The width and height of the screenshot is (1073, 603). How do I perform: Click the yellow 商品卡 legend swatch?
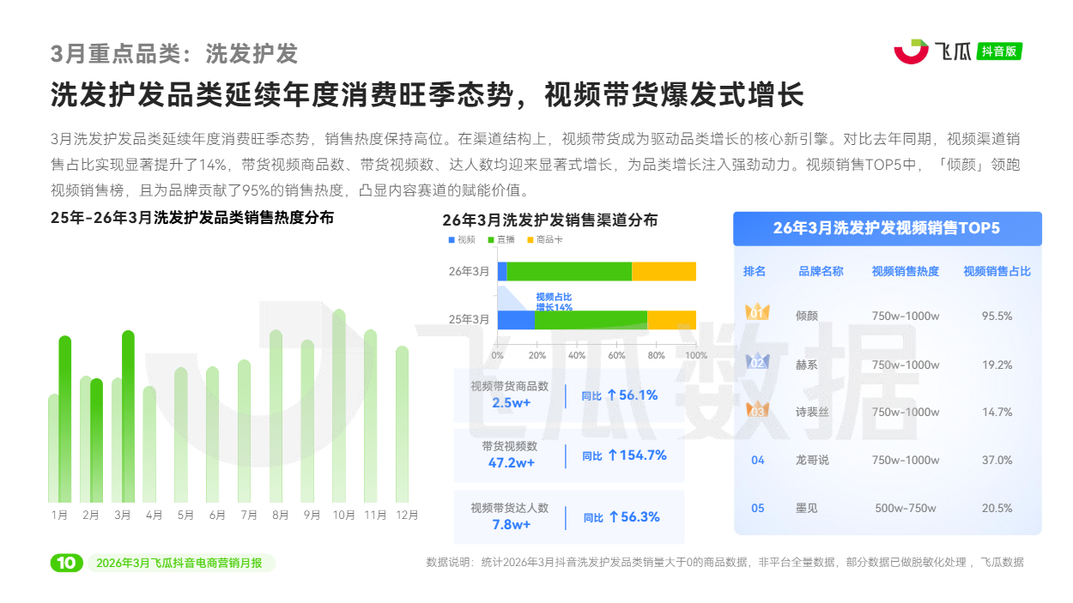(x=530, y=240)
